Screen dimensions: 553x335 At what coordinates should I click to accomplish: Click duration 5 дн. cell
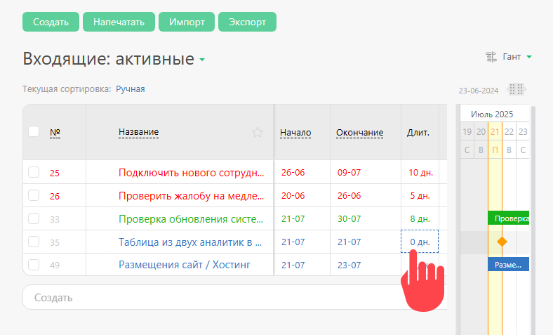point(420,196)
